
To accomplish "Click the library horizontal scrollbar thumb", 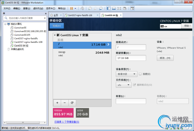I will pos(23,123).
